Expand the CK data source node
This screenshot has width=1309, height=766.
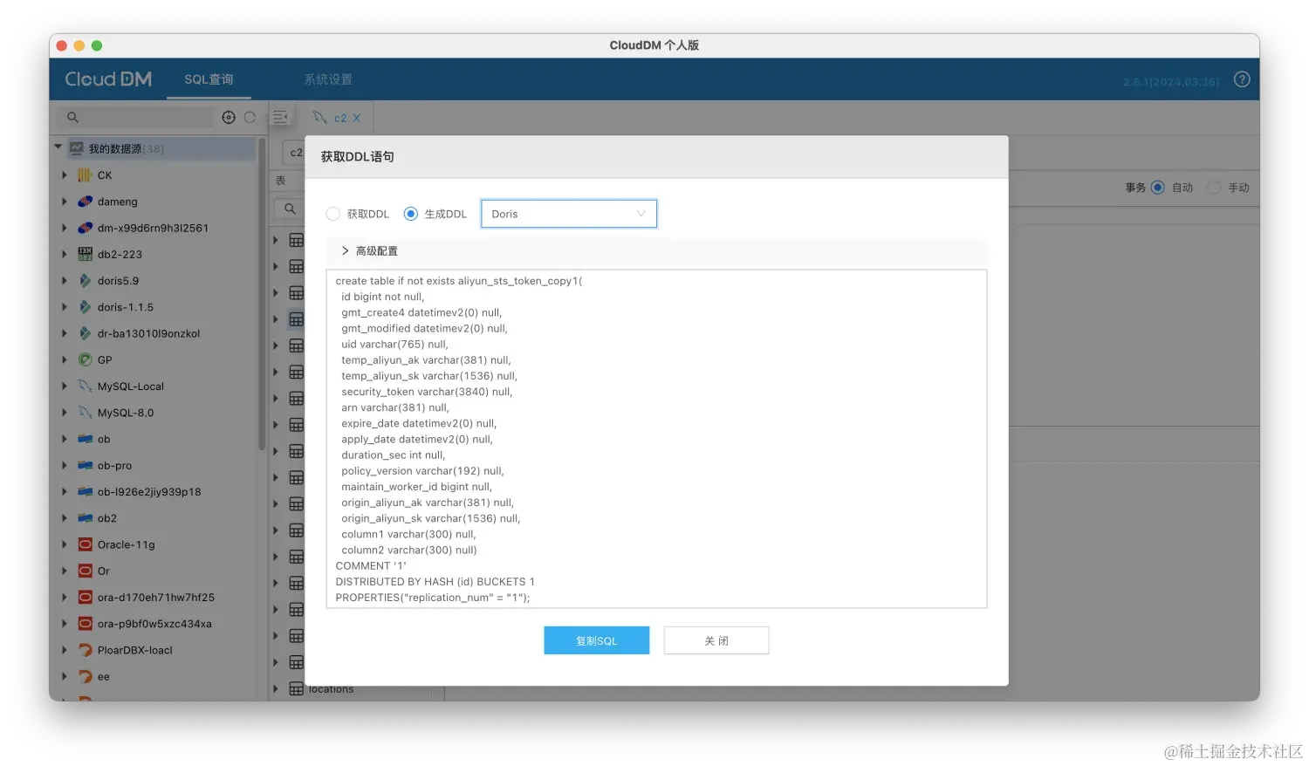tap(64, 175)
